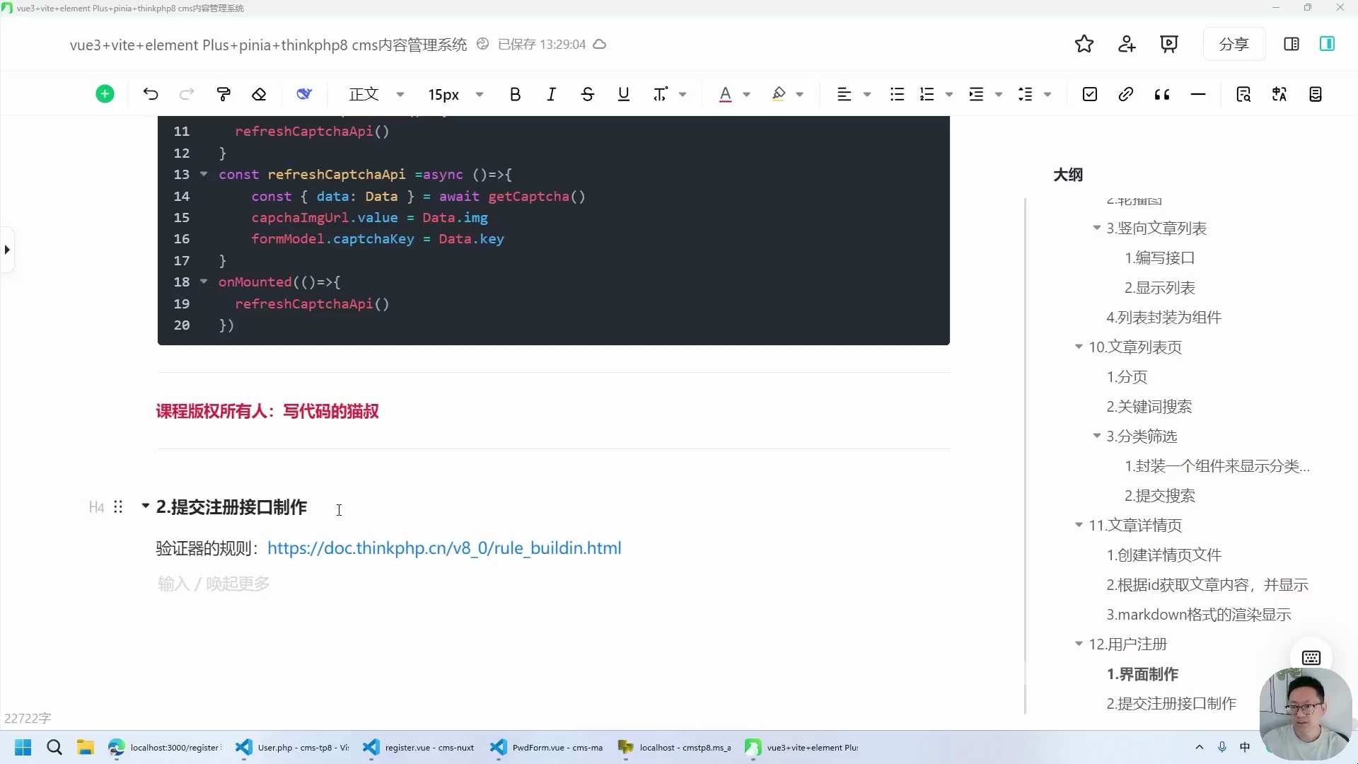The width and height of the screenshot is (1358, 764).
Task: Insert a task checkbox item
Action: [1090, 94]
